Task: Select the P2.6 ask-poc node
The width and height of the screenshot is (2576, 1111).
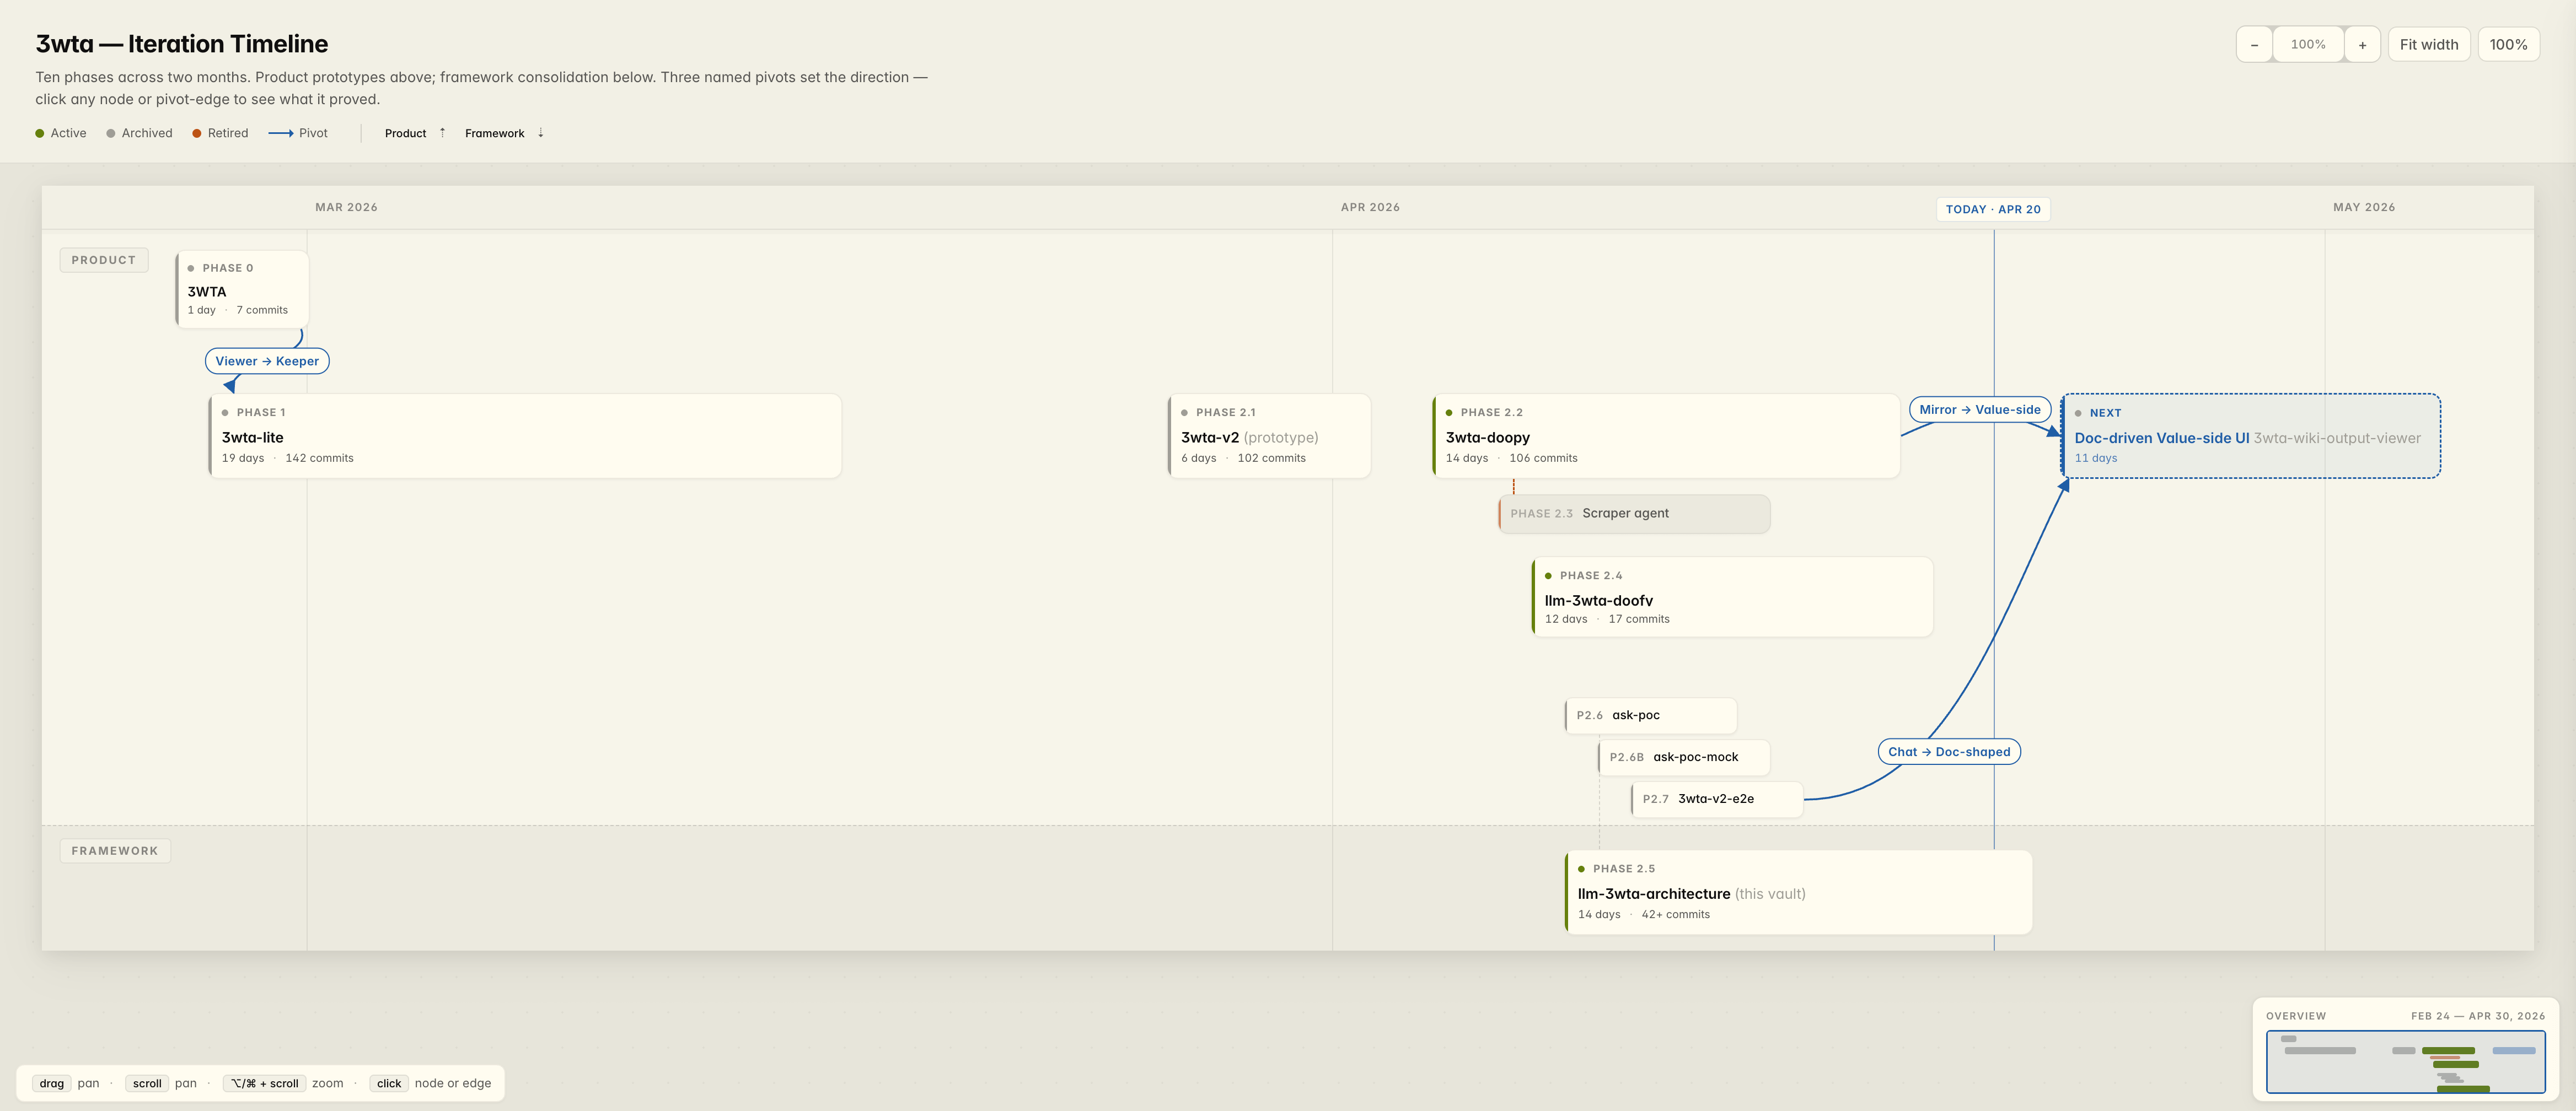Action: (1650, 715)
